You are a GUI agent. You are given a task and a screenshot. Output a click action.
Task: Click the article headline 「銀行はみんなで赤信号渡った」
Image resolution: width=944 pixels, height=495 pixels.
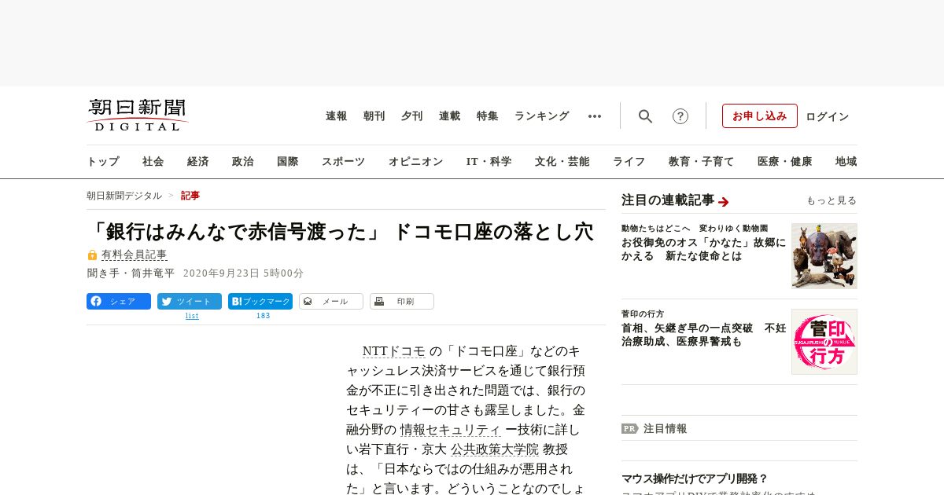[x=340, y=232]
